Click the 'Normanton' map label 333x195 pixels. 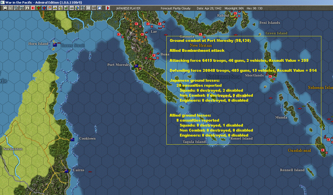click(x=13, y=149)
